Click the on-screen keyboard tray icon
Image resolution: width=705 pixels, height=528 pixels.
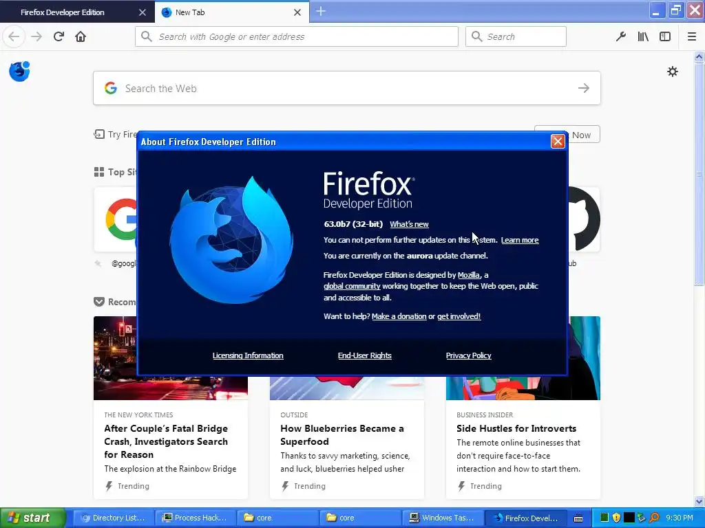click(578, 518)
